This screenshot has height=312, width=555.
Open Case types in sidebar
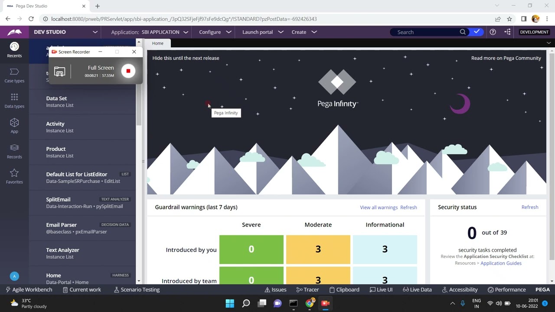coord(14,75)
